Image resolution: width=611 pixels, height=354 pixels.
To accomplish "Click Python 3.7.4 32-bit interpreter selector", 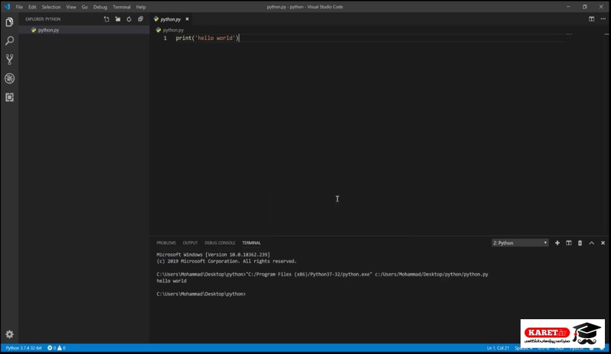I will pos(23,348).
